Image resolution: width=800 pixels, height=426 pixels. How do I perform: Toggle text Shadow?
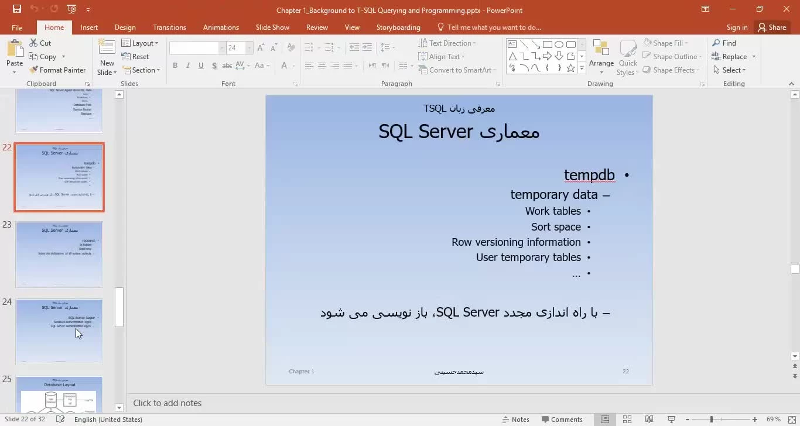click(215, 66)
